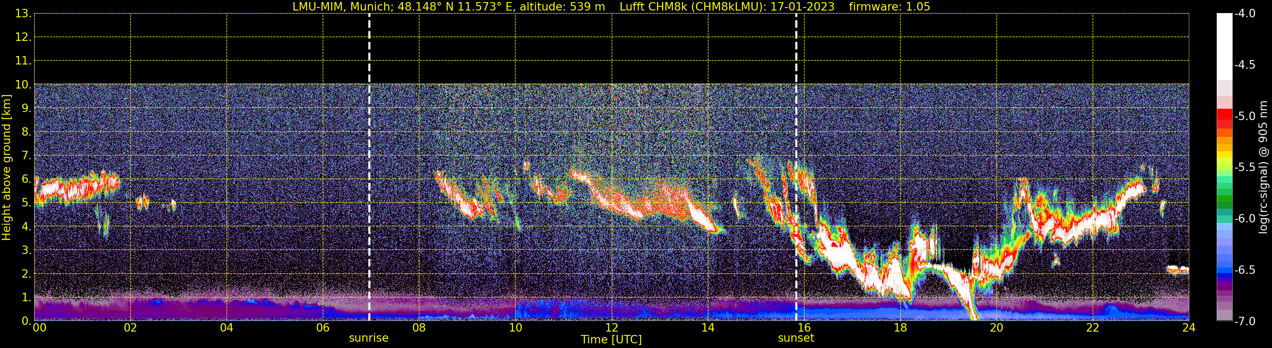Click the '14' time tick label
Image resolution: width=1272 pixels, height=348 pixels.
[708, 328]
